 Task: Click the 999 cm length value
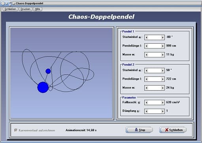click(x=171, y=46)
